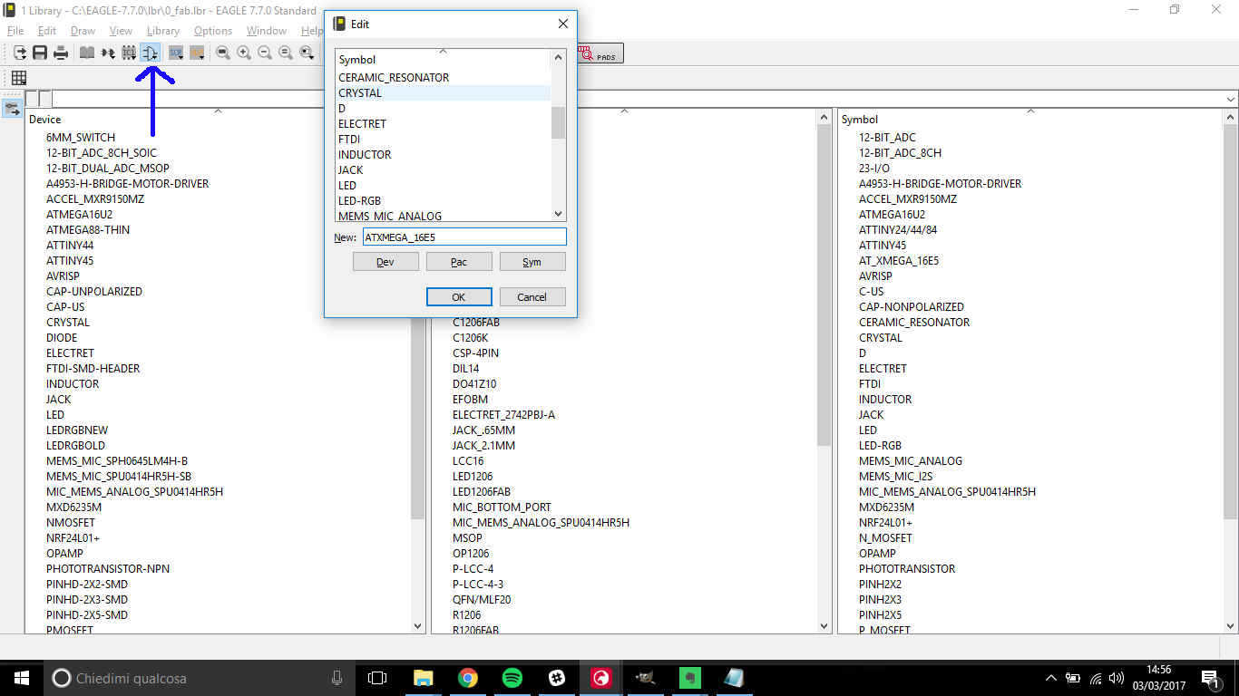The width and height of the screenshot is (1239, 696).
Task: Select N_MOSFET in the Symbol list
Action: coord(885,538)
